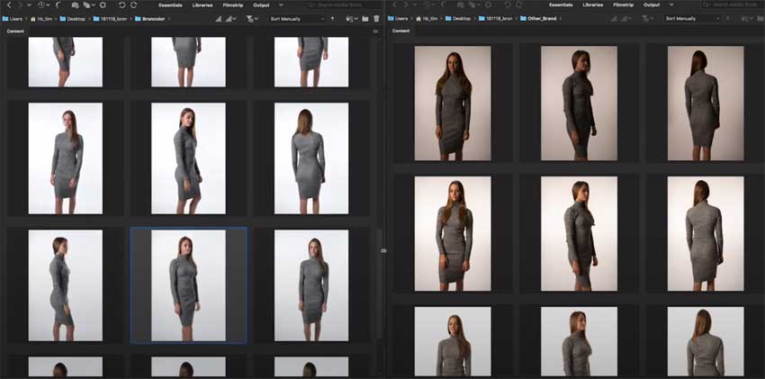The width and height of the screenshot is (765, 379).
Task: Switch Broncolor window to Filmstrip workspace
Action: [233, 5]
